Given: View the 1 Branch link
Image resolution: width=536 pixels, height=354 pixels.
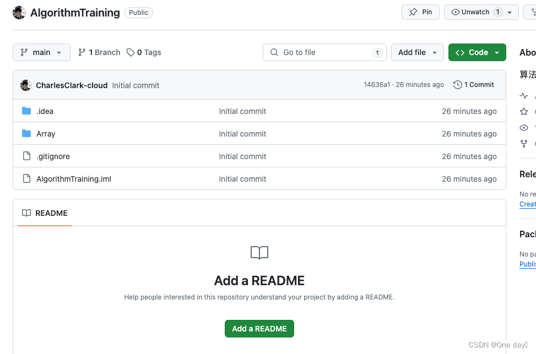Looking at the screenshot, I should pyautogui.click(x=99, y=52).
